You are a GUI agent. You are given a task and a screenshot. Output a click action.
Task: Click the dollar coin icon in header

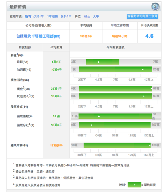pyautogui.click(x=155, y=6)
